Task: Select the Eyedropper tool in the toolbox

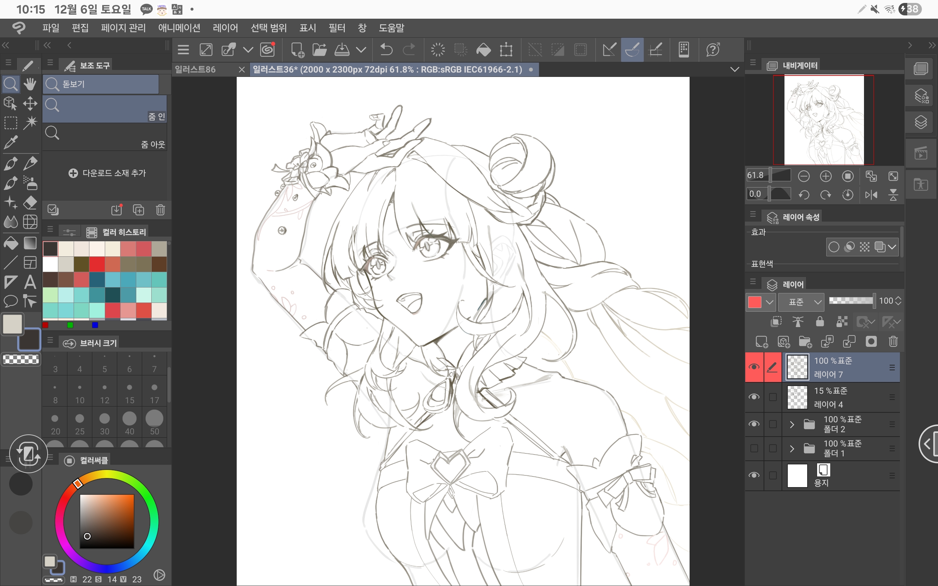Action: tap(11, 142)
